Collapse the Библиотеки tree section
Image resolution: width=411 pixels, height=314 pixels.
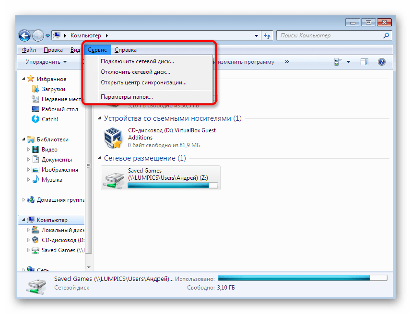23,139
